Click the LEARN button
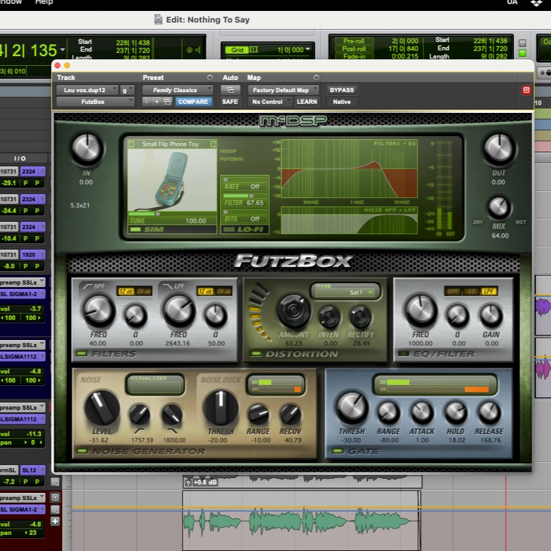Image resolution: width=551 pixels, height=551 pixels. [x=306, y=101]
